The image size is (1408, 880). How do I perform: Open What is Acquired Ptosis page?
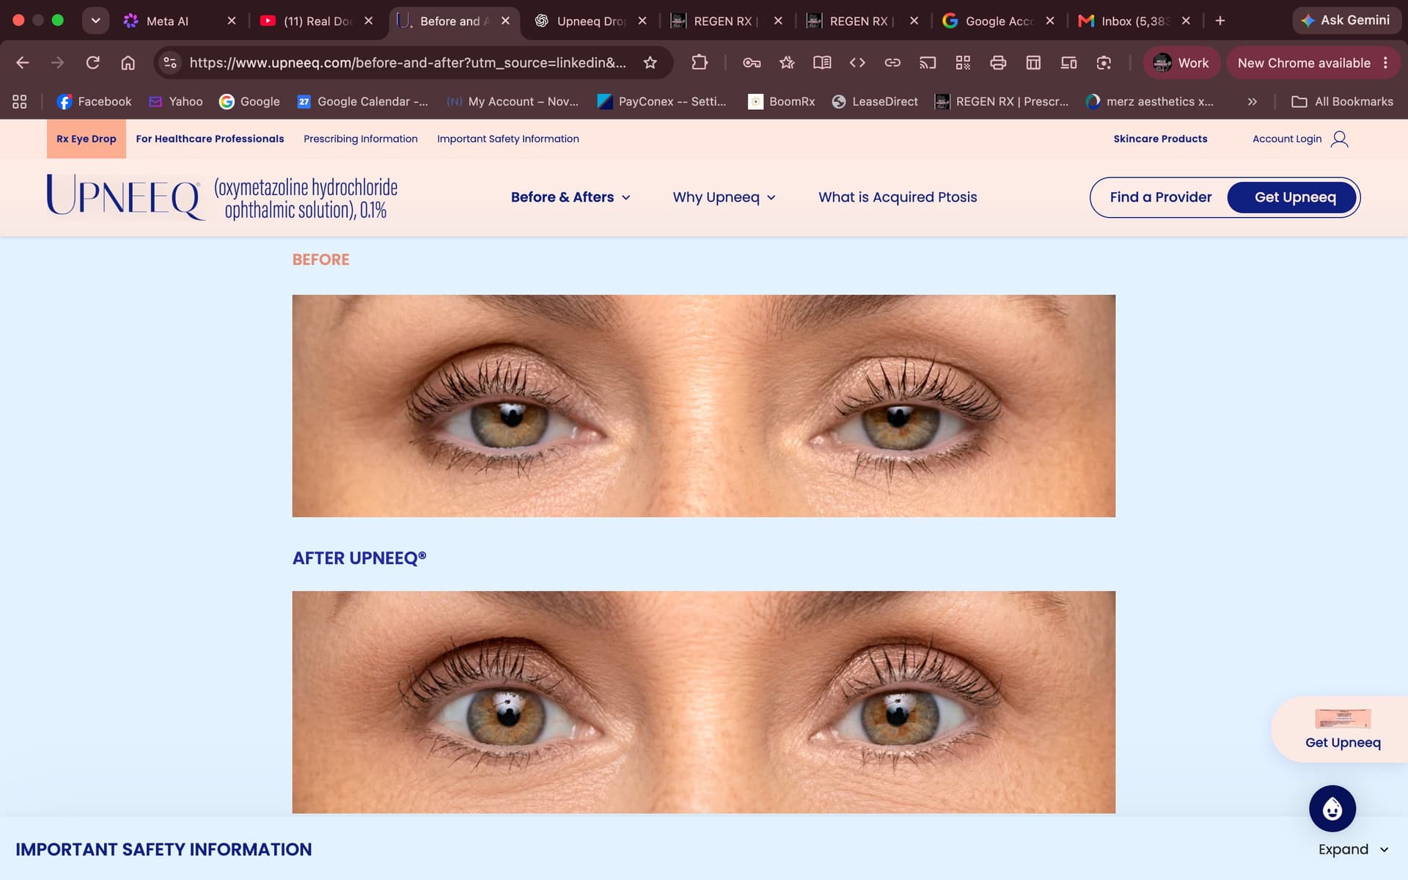click(898, 197)
